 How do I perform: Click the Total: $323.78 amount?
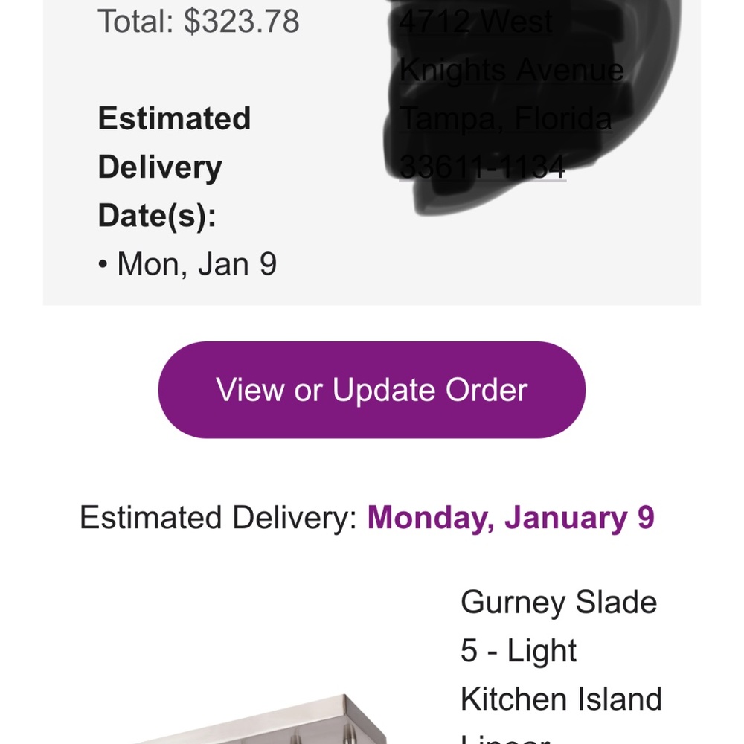[199, 22]
